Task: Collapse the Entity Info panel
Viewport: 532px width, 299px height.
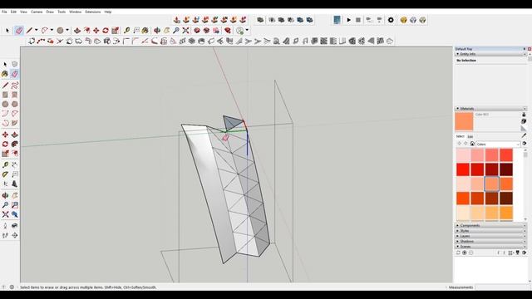Action: (x=457, y=54)
